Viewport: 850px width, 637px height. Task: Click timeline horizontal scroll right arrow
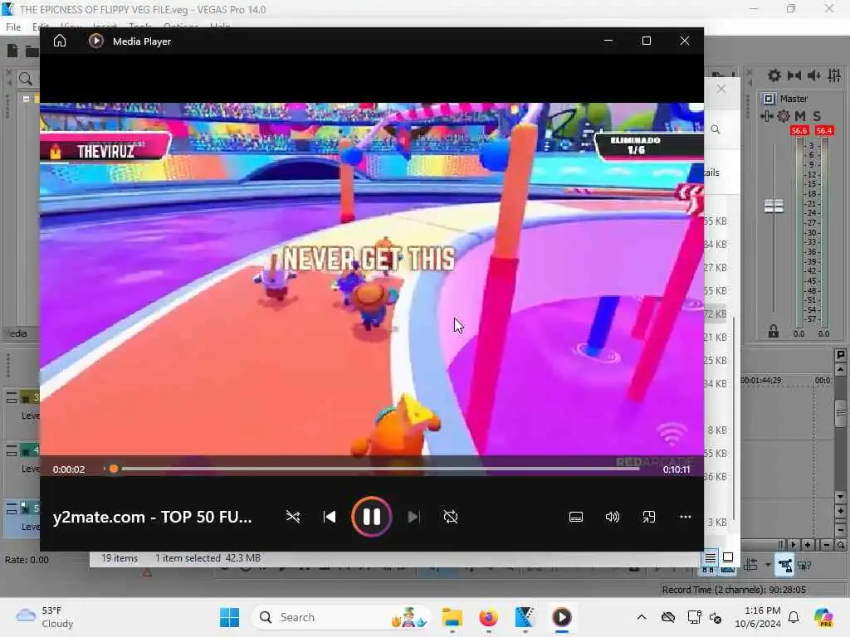[x=793, y=545]
